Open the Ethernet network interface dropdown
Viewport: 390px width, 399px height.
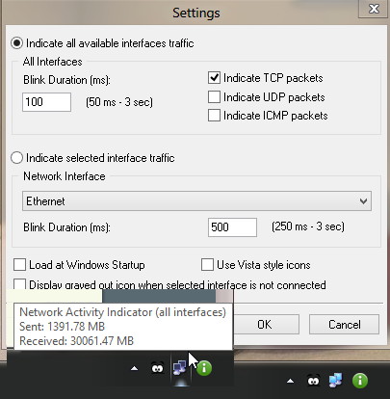click(x=196, y=201)
